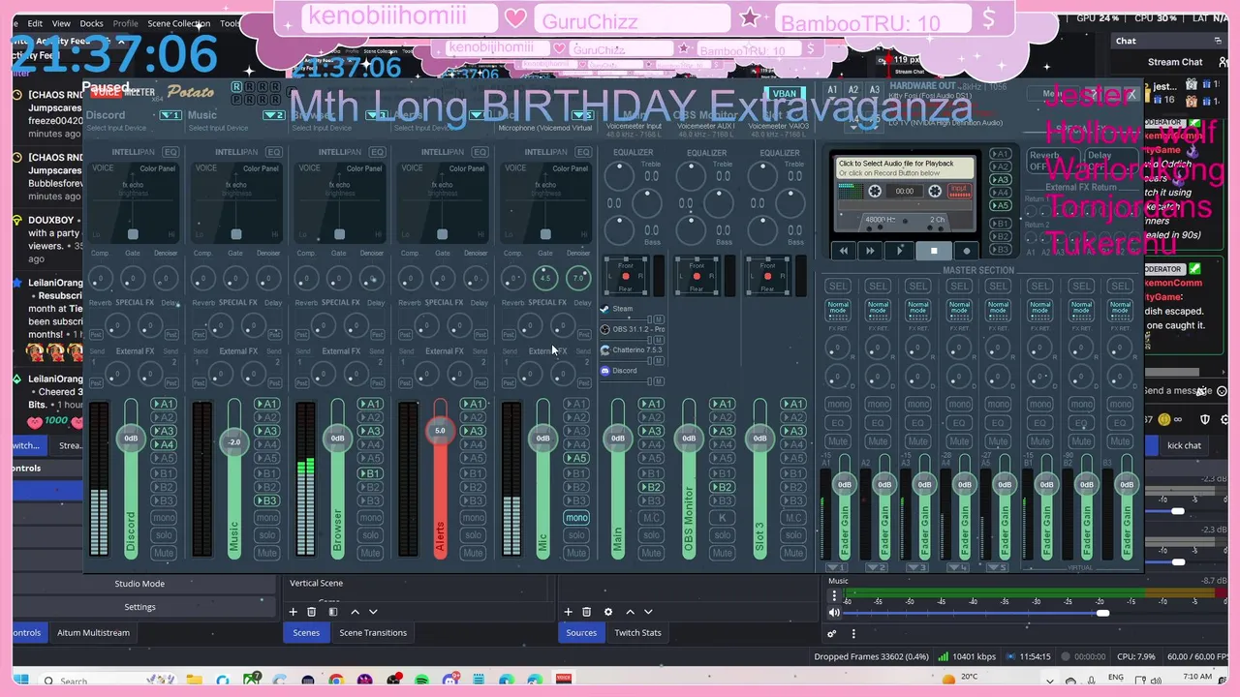The height and width of the screenshot is (697, 1240).
Task: Open EQ on Discord strip Intellipan
Action: 170,152
